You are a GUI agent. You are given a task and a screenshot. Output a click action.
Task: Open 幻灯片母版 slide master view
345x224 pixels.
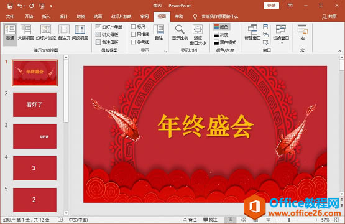109,27
